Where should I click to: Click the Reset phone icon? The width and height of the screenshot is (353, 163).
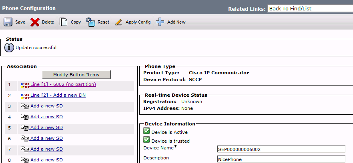[x=91, y=22]
